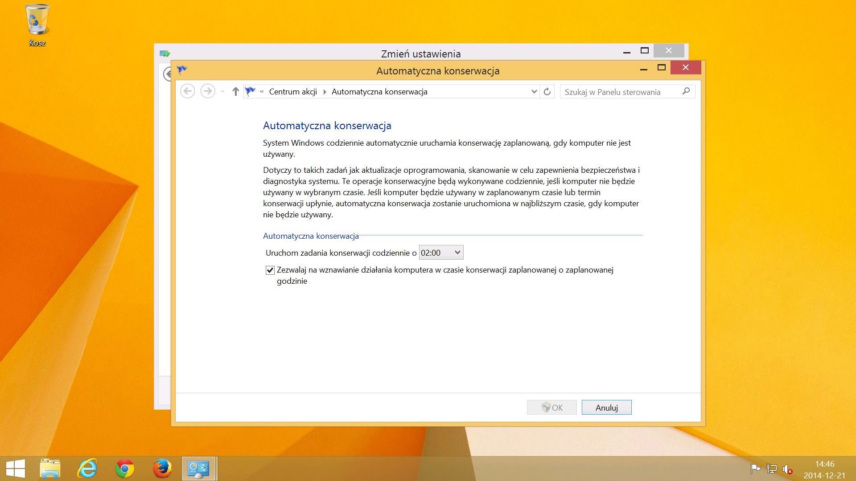856x481 pixels.
Task: Click the Up arrow navigation icon
Action: click(x=235, y=92)
